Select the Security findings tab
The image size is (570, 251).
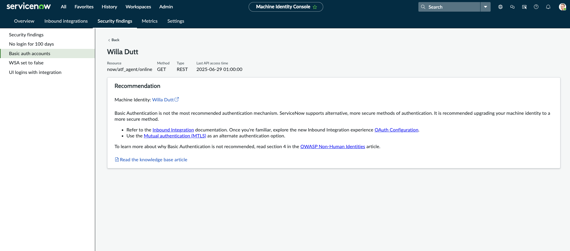tap(115, 21)
